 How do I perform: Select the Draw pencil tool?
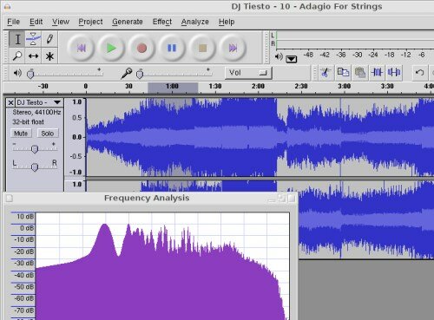(x=49, y=39)
